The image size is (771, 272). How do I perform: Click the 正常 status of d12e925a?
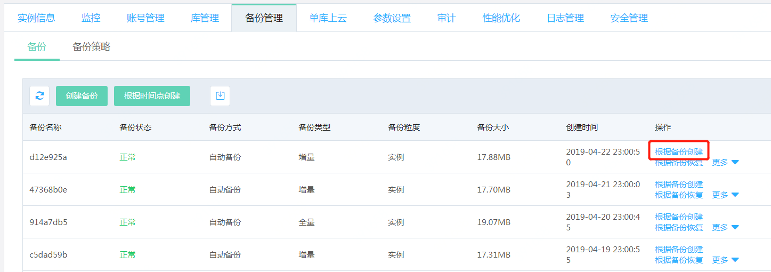click(127, 157)
